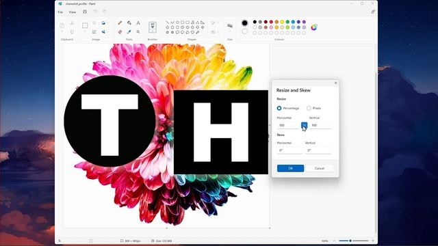
Task: Click the 100% zoom level text
Action: 324,241
